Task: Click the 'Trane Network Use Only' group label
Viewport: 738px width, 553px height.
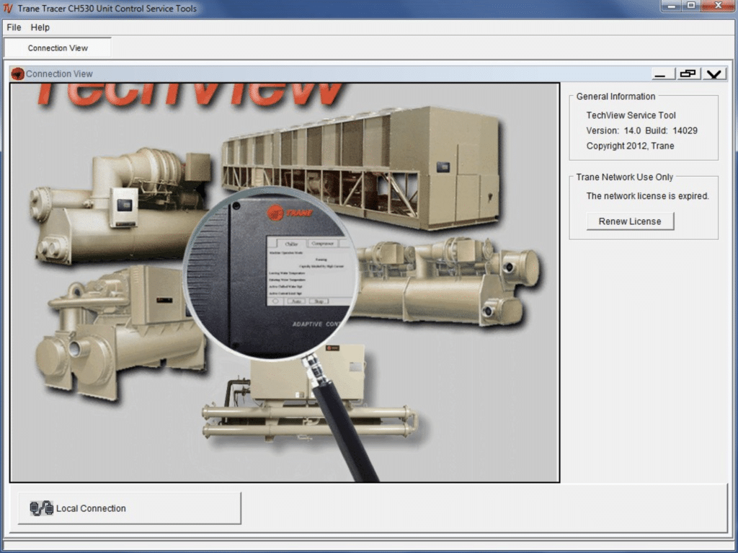Action: tap(625, 177)
